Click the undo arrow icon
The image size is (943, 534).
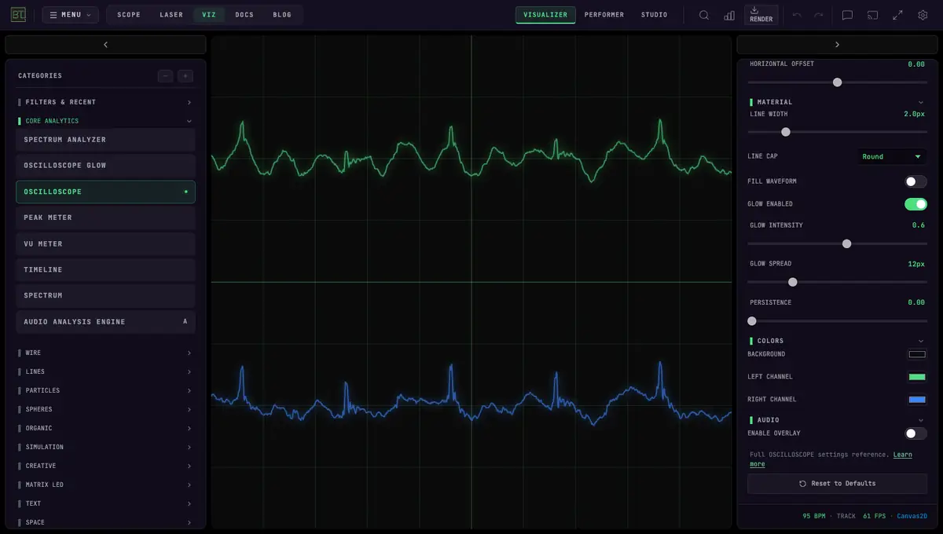[x=797, y=15]
